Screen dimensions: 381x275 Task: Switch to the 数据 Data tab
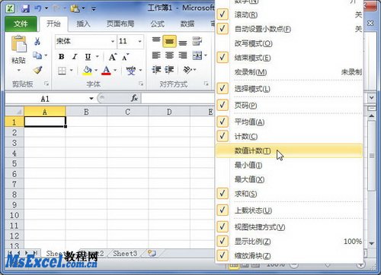[x=187, y=24]
